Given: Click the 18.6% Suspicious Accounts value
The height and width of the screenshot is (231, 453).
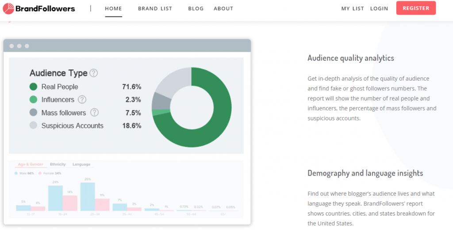Looking at the screenshot, I should (132, 126).
